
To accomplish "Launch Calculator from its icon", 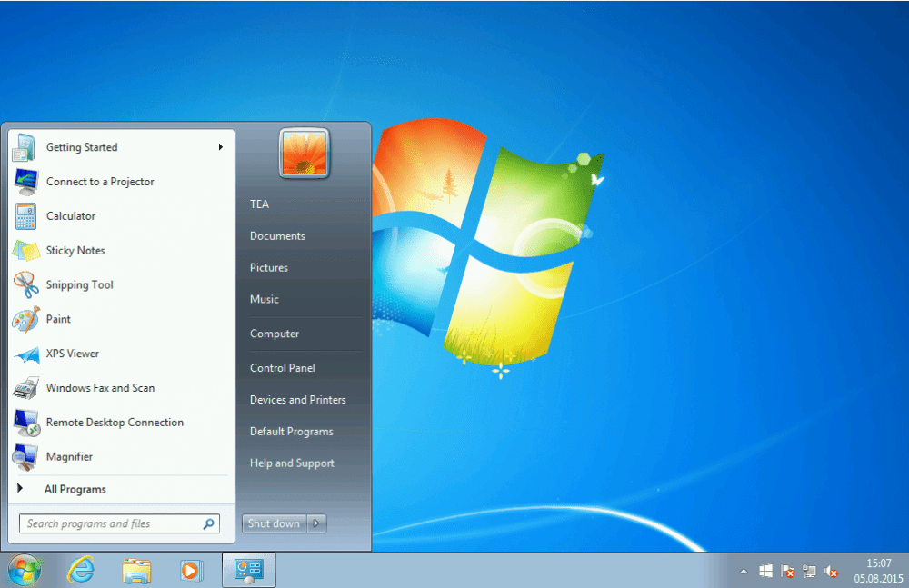I will (25, 216).
